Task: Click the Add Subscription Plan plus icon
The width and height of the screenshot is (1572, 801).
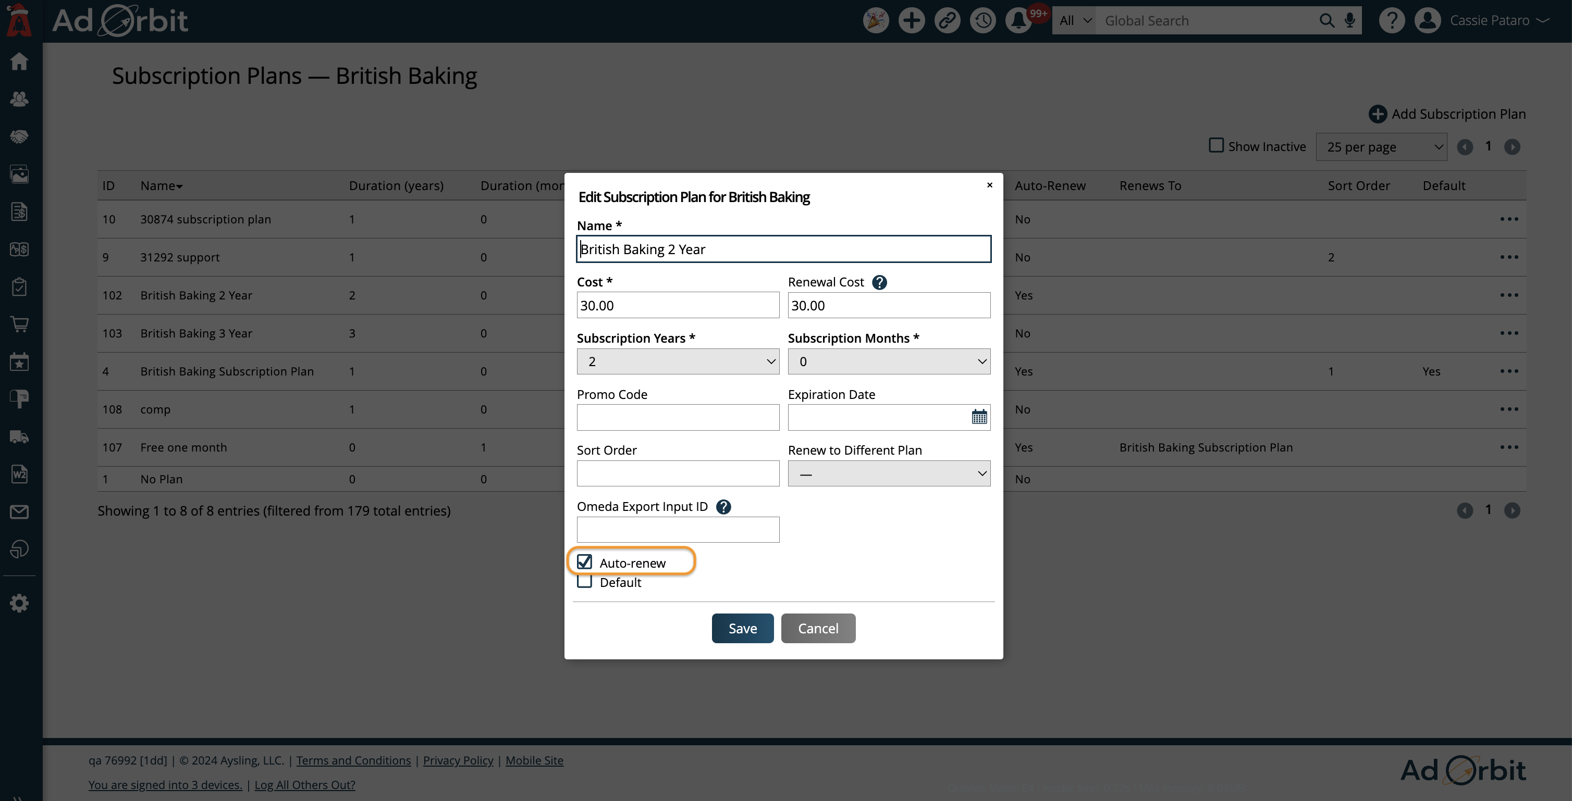Action: [x=1378, y=114]
